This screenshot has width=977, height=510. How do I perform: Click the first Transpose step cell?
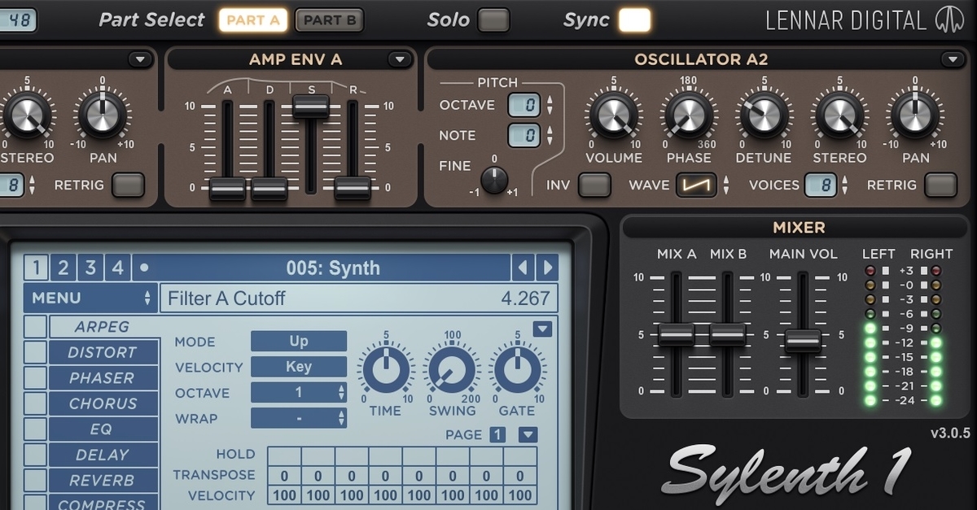coord(284,475)
